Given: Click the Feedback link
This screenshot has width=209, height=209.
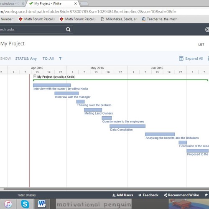Looking at the screenshot, I should point(148,195).
